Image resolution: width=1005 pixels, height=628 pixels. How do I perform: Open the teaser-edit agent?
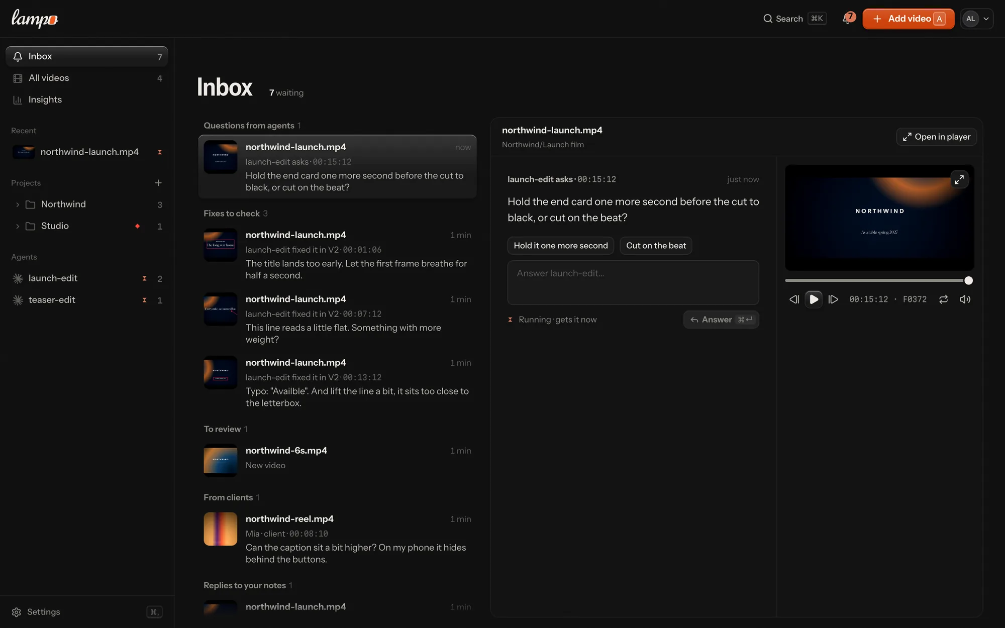pyautogui.click(x=87, y=300)
